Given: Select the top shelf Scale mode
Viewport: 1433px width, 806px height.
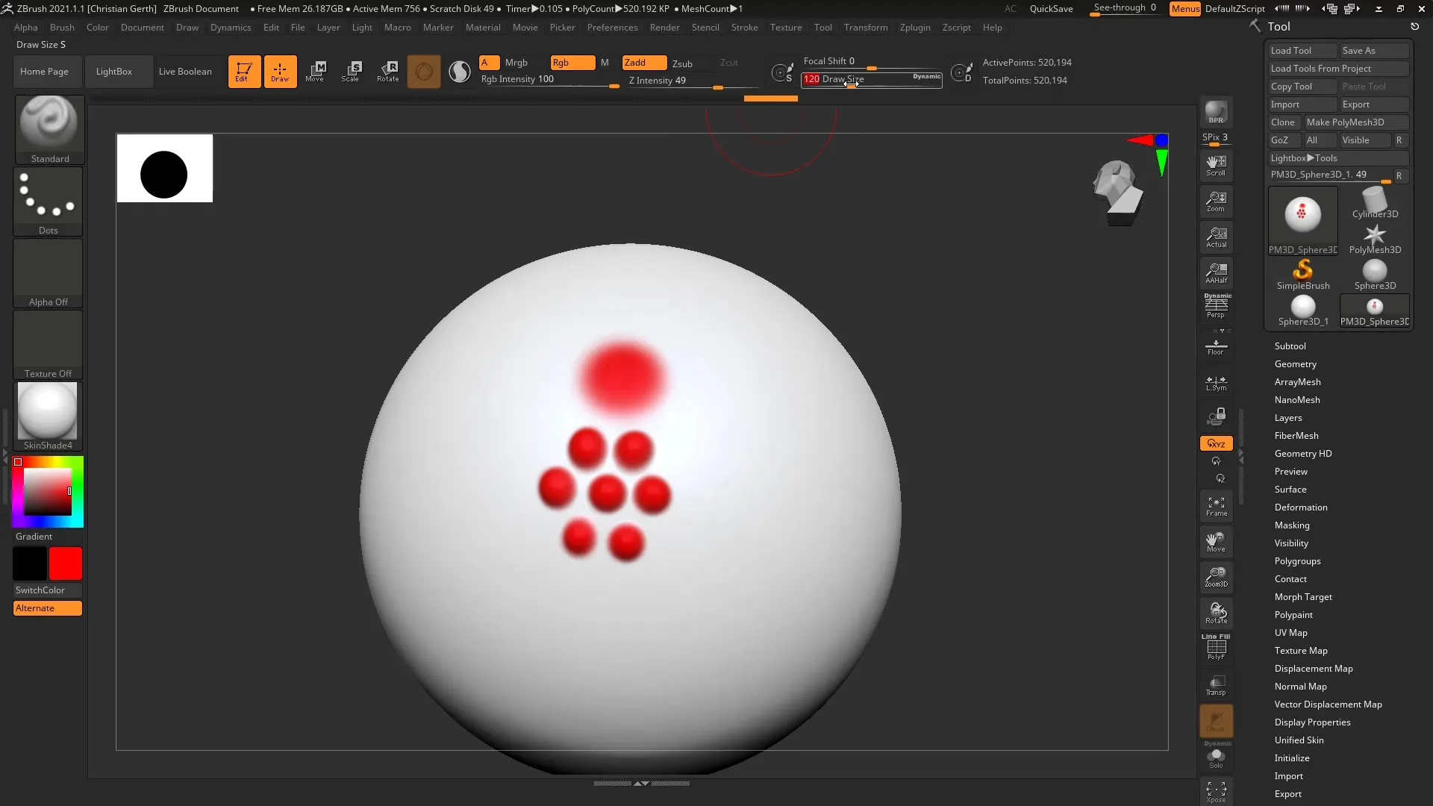Looking at the screenshot, I should (351, 72).
